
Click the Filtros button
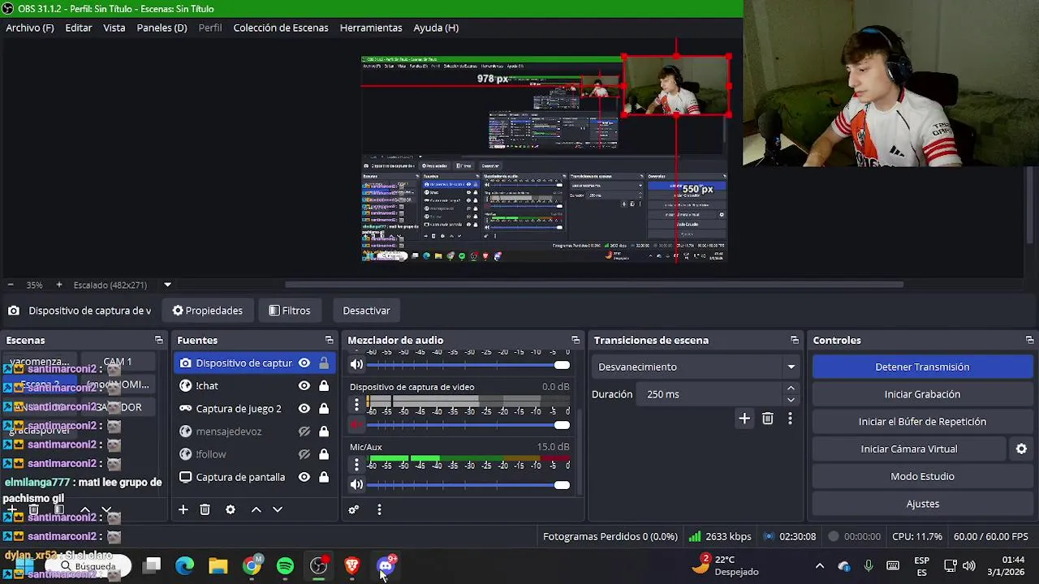[290, 311]
